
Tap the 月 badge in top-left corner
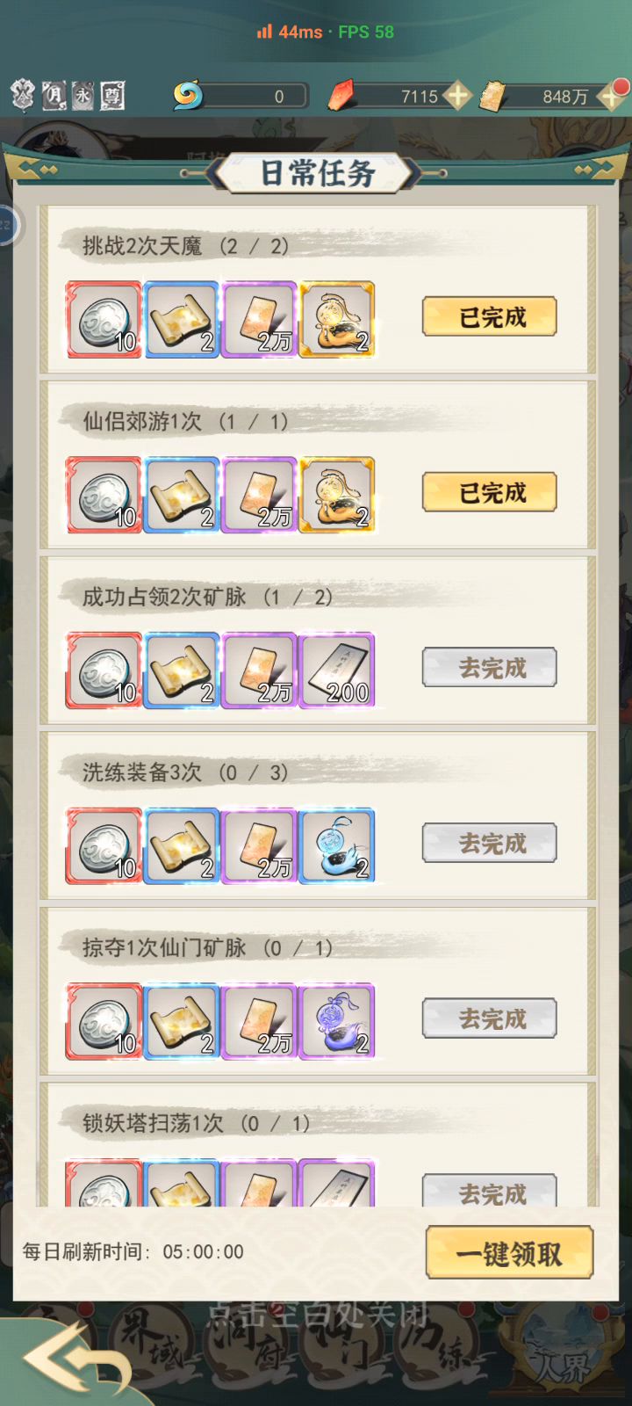tap(54, 95)
